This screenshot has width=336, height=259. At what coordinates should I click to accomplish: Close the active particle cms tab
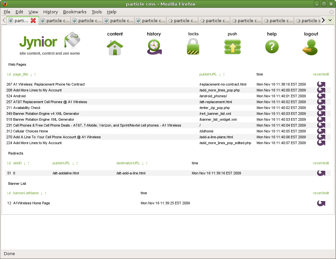33,20
